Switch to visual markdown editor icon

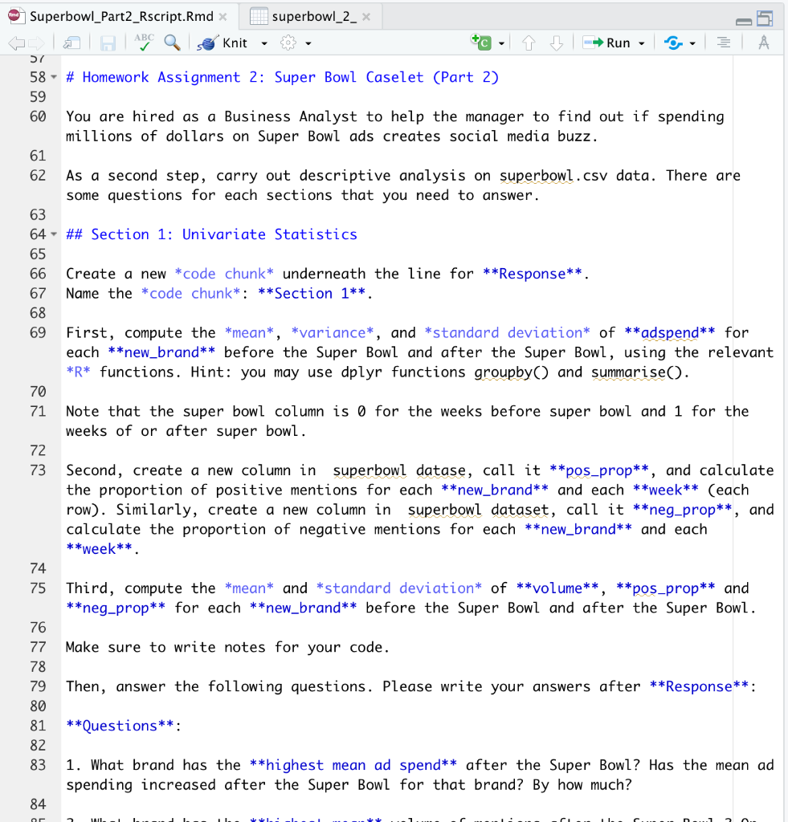tap(764, 43)
